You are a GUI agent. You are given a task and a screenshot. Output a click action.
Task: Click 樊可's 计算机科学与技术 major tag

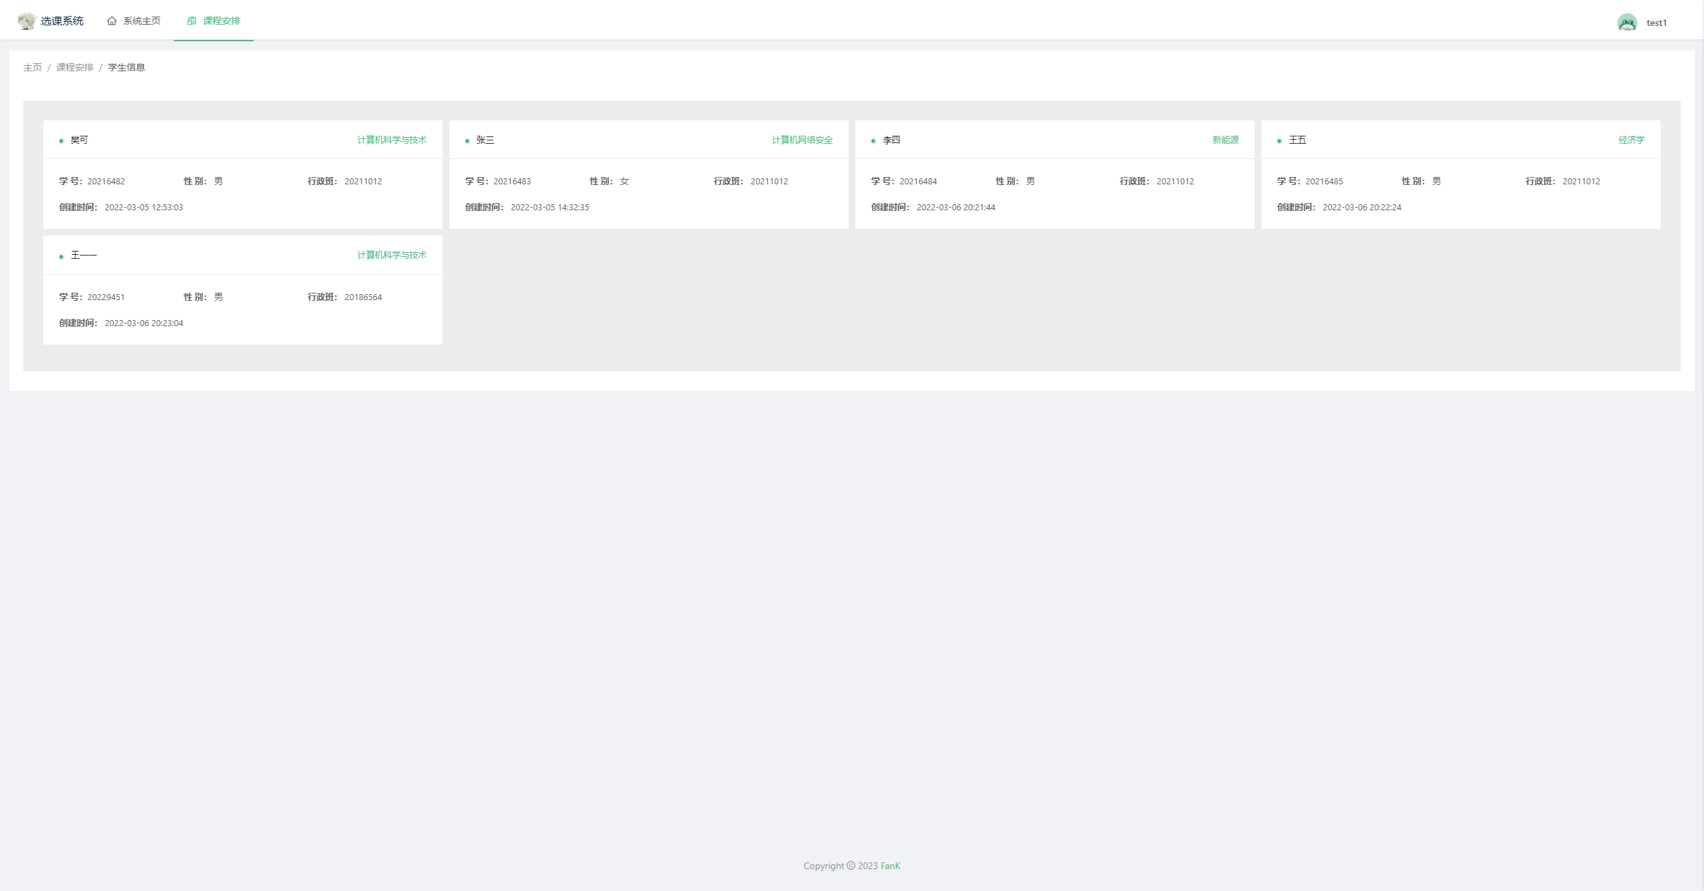coord(391,140)
